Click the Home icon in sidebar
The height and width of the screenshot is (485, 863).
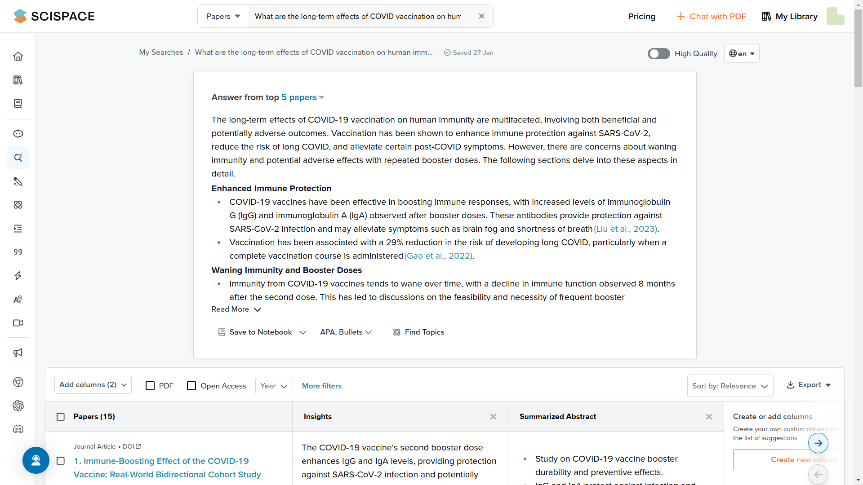pyautogui.click(x=18, y=56)
